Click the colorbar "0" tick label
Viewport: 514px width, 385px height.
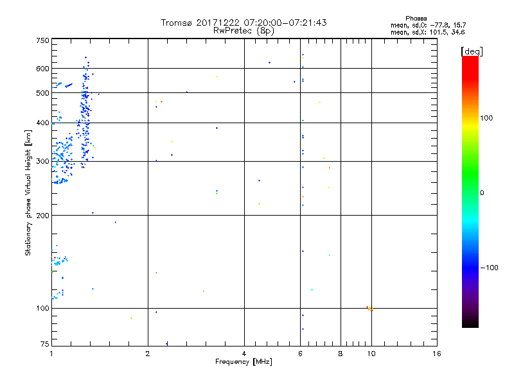(x=482, y=193)
